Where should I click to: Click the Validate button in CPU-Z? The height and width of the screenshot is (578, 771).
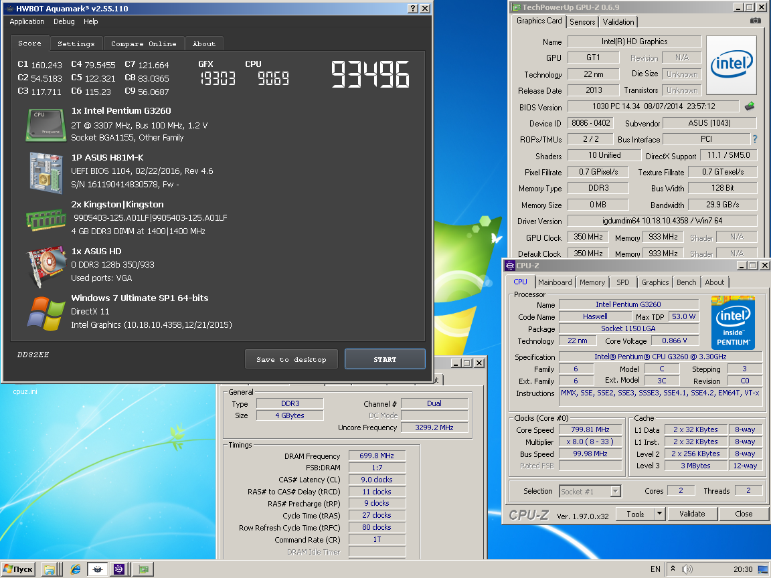(x=692, y=514)
